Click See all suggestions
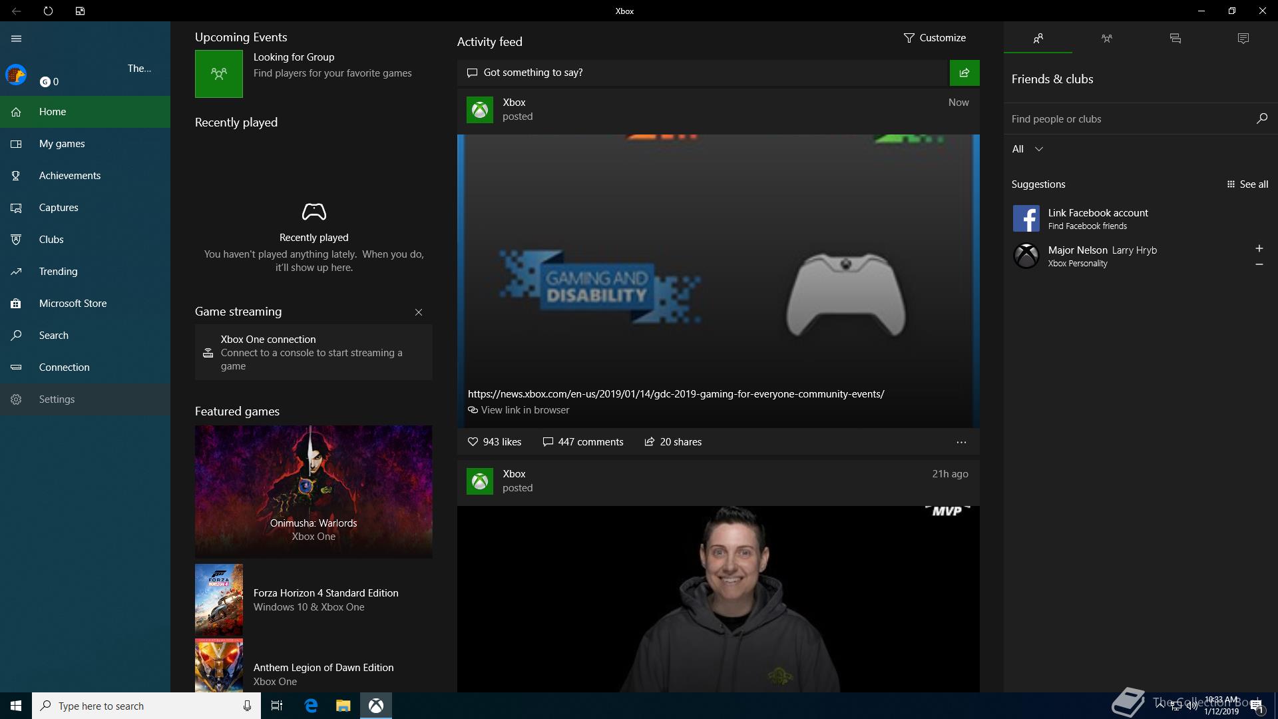 (x=1247, y=184)
